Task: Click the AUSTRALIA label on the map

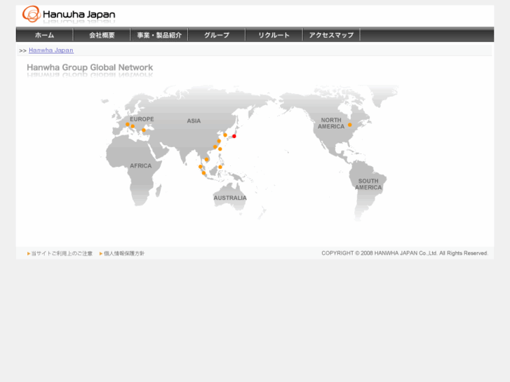Action: coord(230,198)
